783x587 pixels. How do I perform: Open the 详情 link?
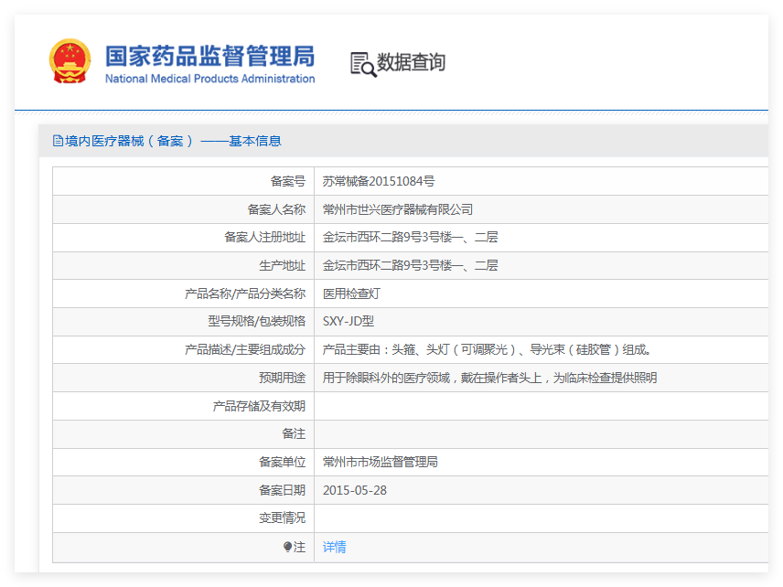[x=334, y=547]
